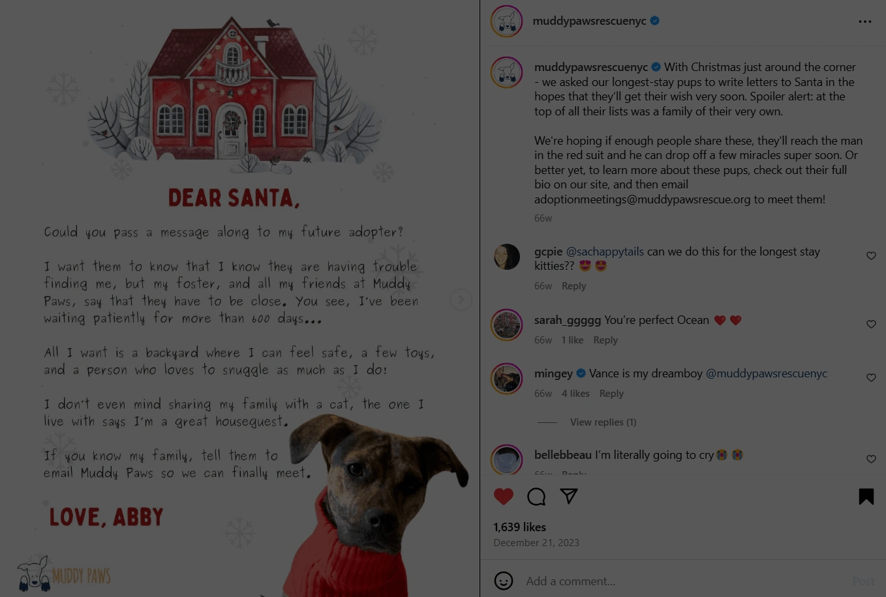Open the @sachappytails mention link
The image size is (886, 597).
[x=605, y=252]
